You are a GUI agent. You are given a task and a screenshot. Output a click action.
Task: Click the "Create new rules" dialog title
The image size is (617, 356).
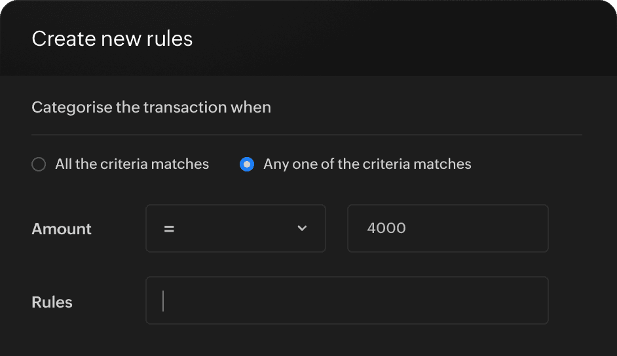112,39
